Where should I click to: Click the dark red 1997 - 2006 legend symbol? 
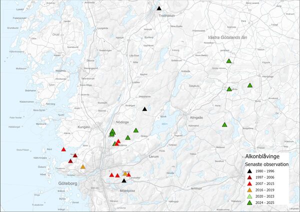(249, 177)
